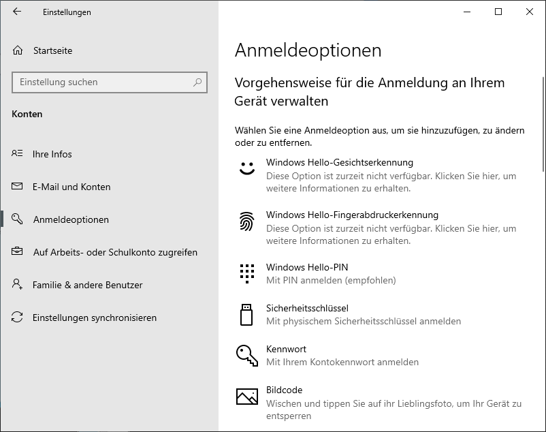
Task: Click 'Mit physischem Sicherheitsschlüssel anmelden' text
Action: [x=364, y=321]
